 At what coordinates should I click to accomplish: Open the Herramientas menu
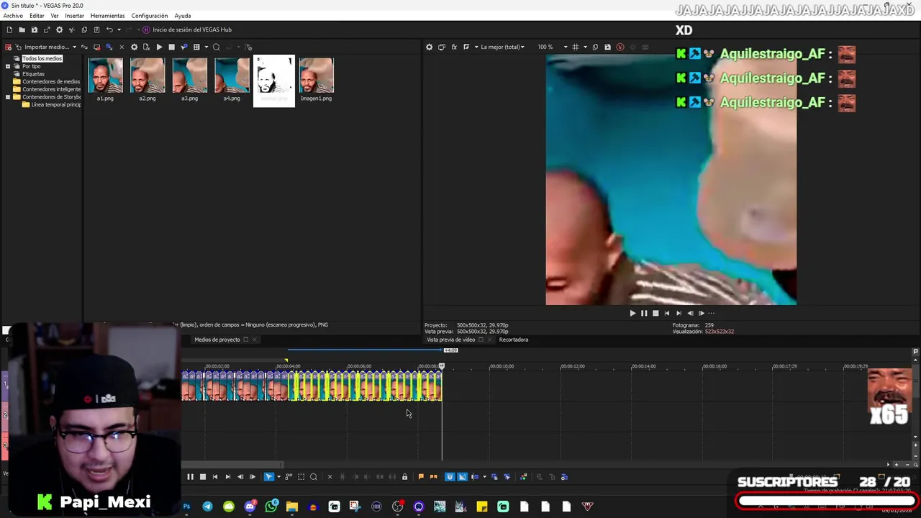(107, 16)
